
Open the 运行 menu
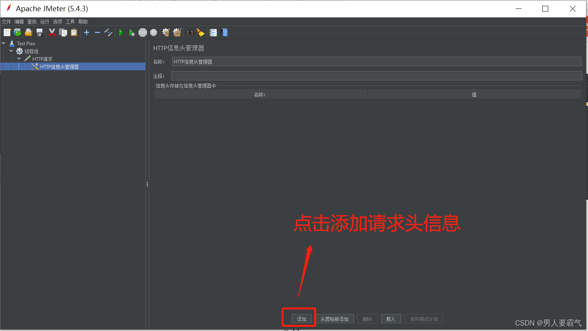point(45,22)
